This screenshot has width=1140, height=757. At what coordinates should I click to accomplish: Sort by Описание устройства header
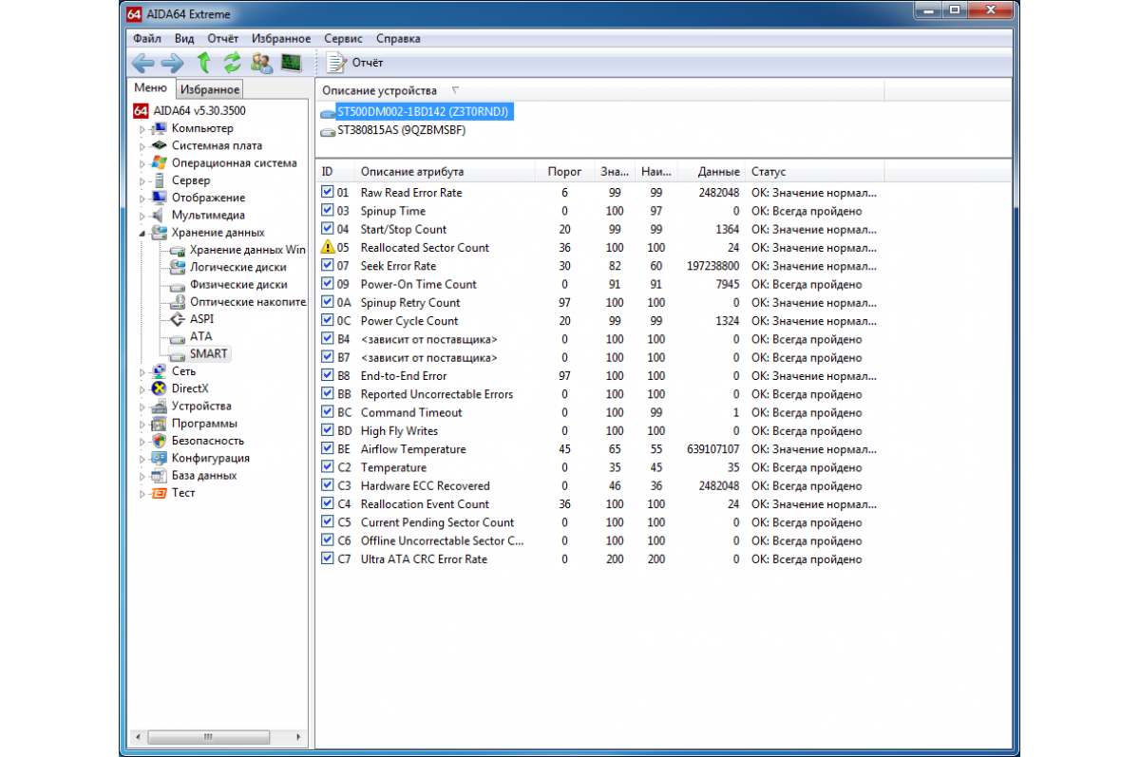point(600,90)
